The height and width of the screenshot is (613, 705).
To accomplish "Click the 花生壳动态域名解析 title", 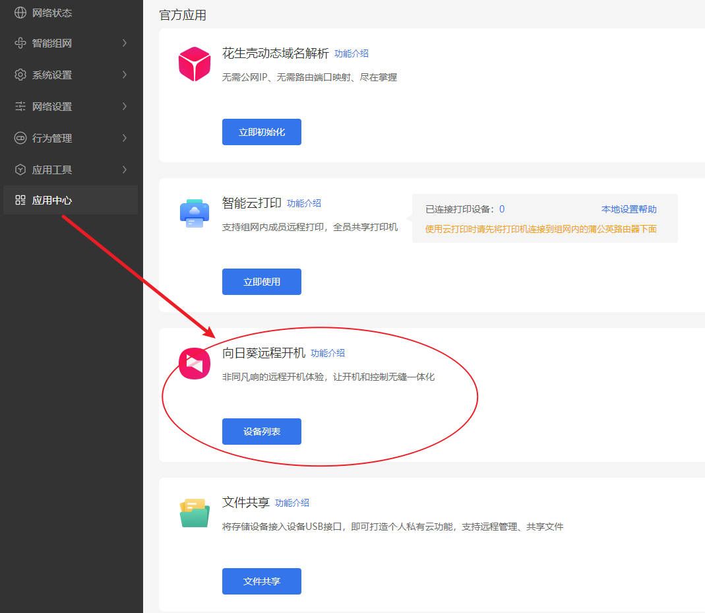I will 275,53.
